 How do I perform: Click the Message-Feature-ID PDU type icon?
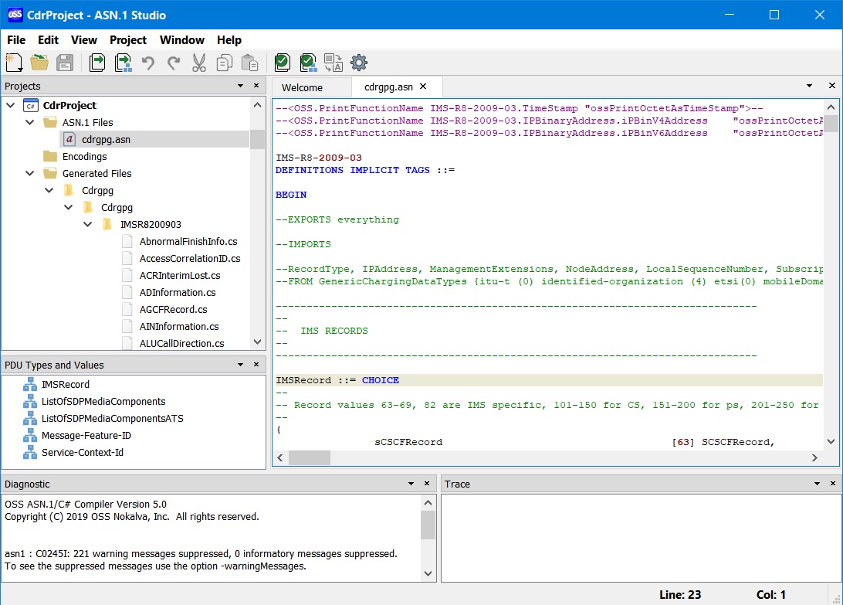click(30, 436)
